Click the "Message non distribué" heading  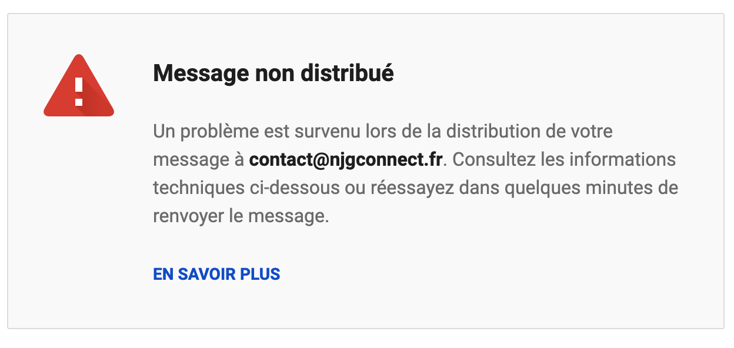273,74
